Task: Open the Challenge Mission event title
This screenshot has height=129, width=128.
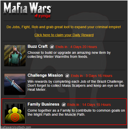Action: (x=45, y=75)
